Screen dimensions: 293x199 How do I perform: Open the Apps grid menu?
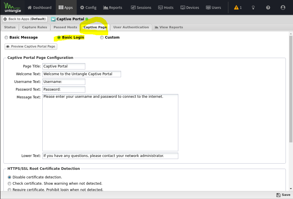point(66,7)
